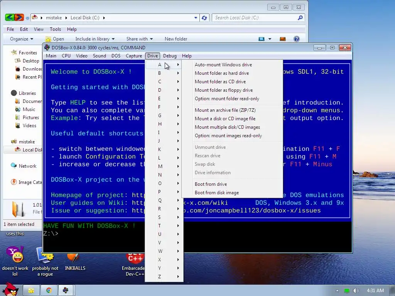Expand drive B submenu

164,73
